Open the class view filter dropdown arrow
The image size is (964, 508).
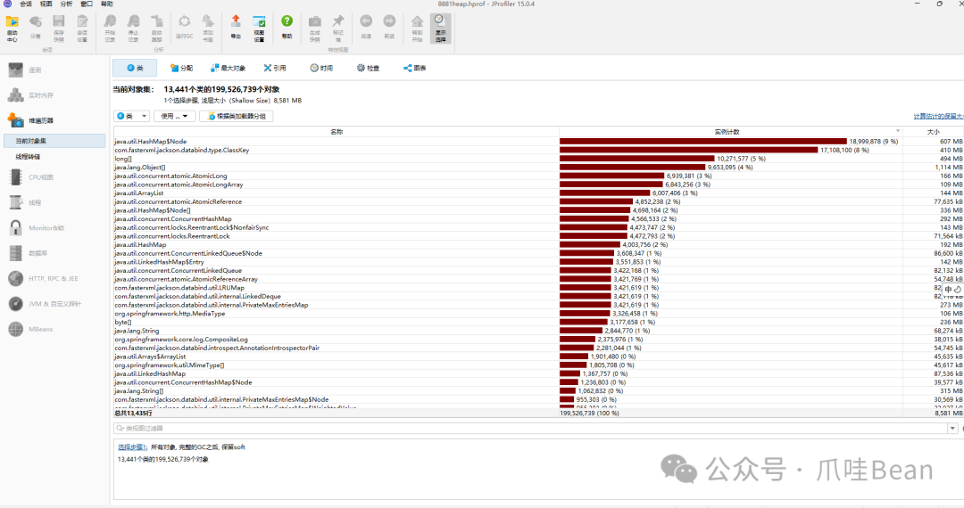click(953, 429)
